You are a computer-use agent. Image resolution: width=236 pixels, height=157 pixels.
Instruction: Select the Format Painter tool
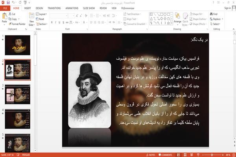(x=17, y=24)
